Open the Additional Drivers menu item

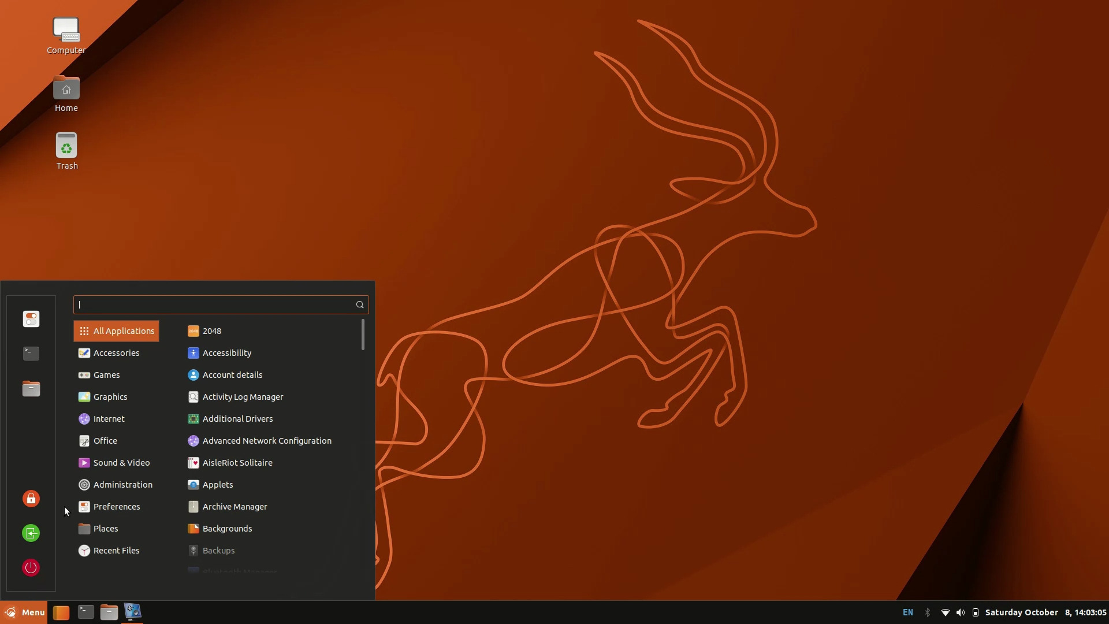pos(237,418)
